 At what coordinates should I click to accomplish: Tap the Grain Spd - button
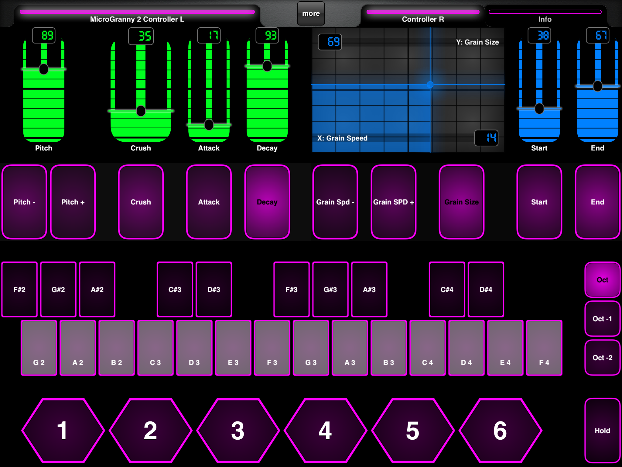335,202
